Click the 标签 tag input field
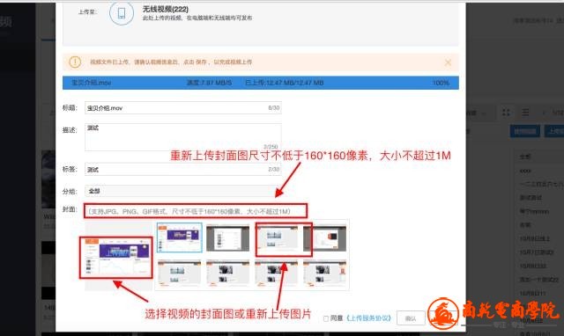The image size is (564, 336). click(182, 169)
